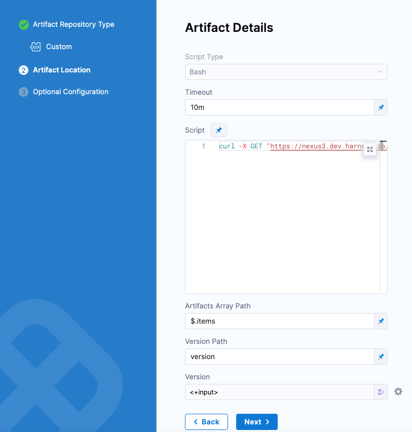Screen dimensions: 412x432
Task: Open the Optional Configuration step
Action: pos(70,92)
